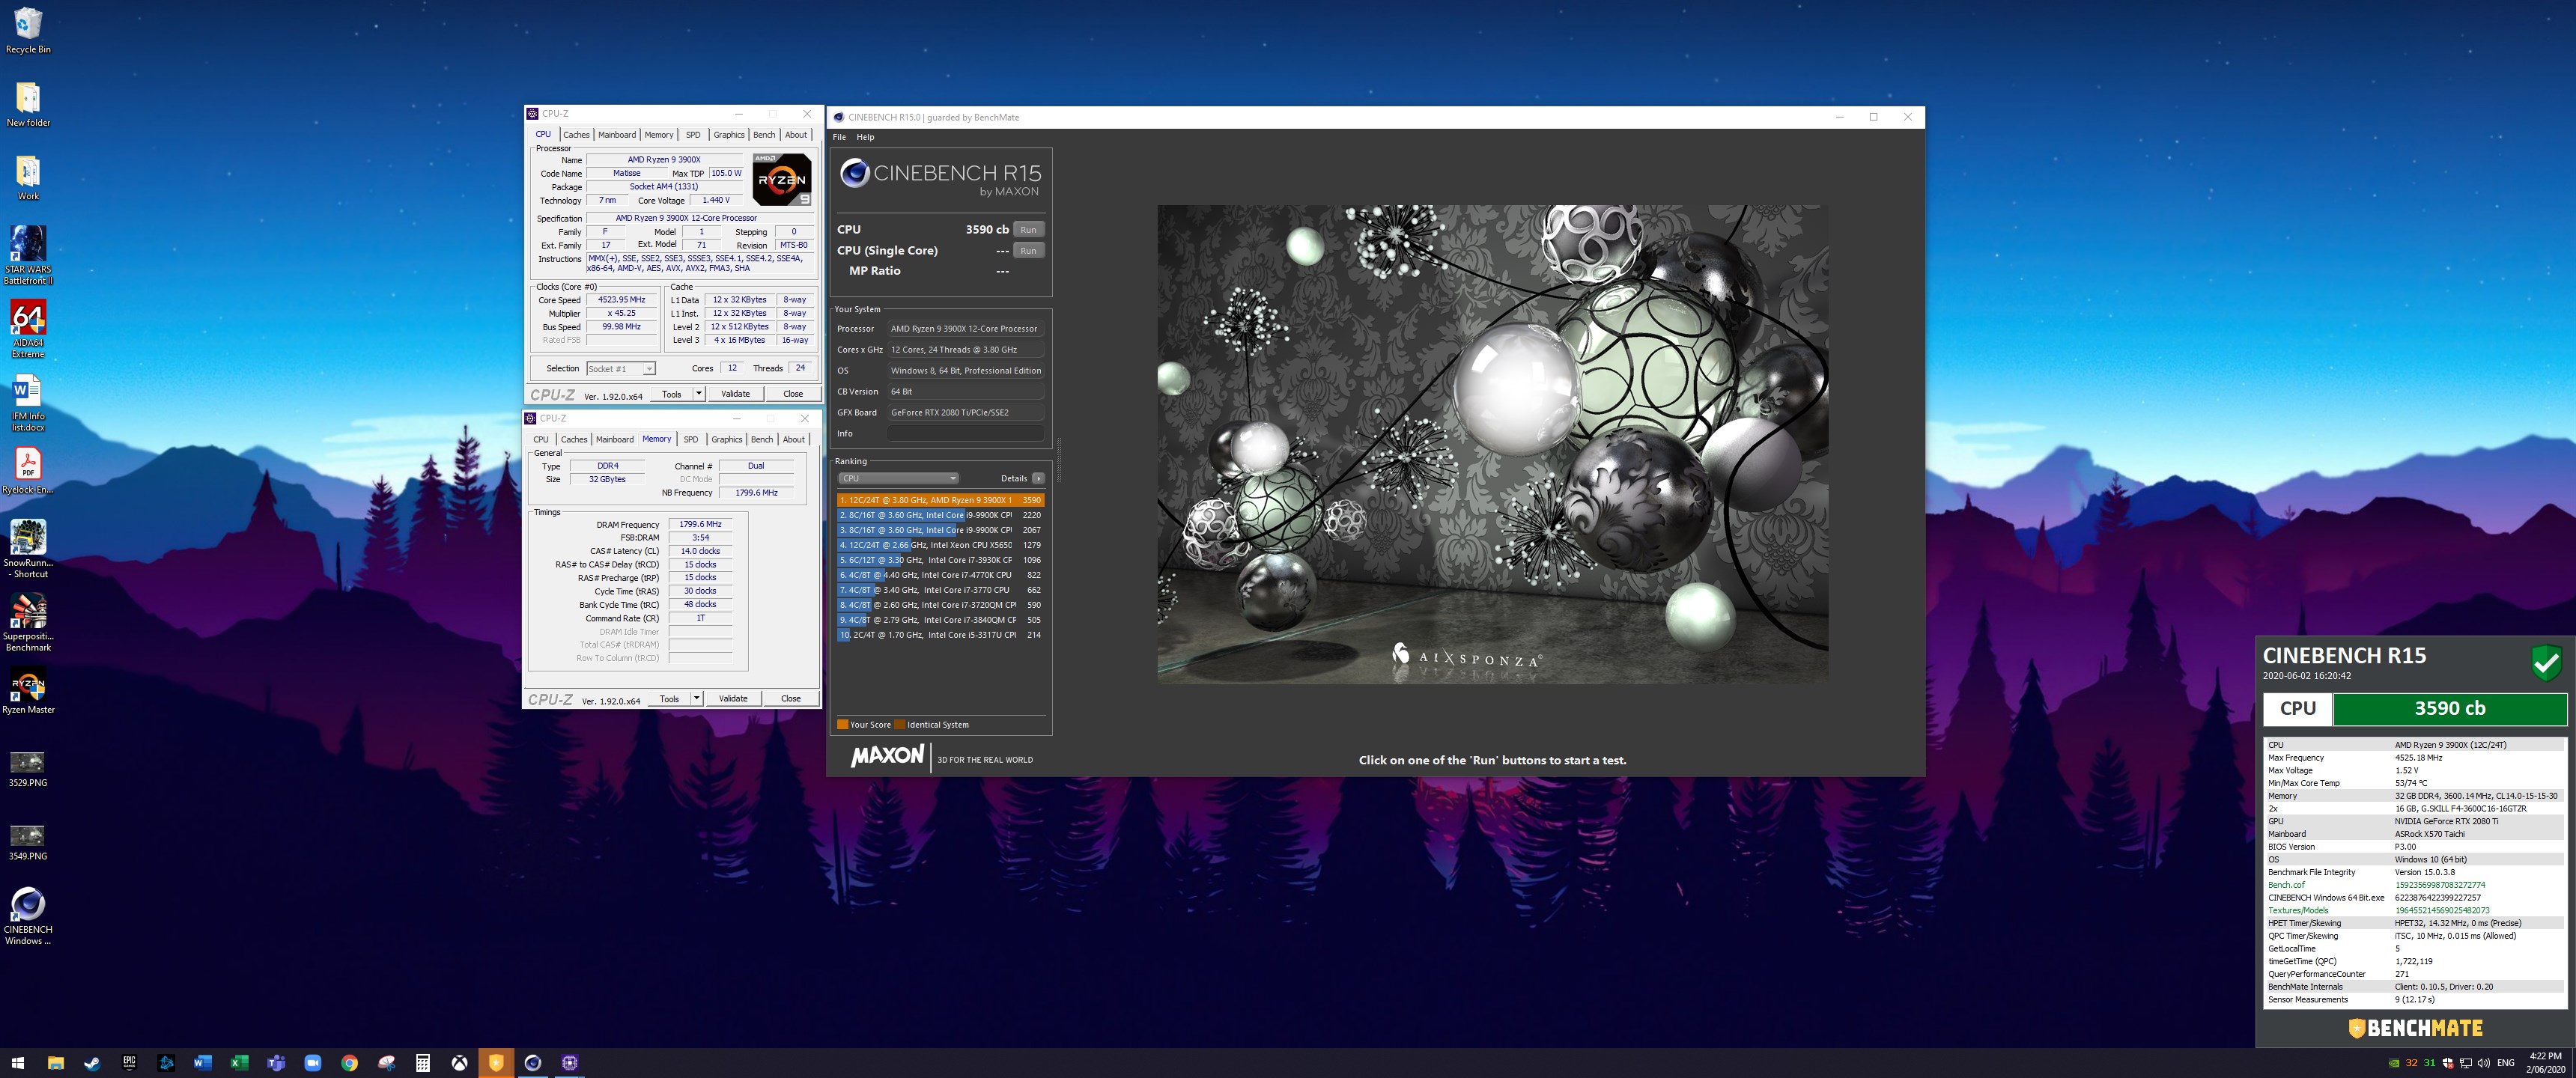The width and height of the screenshot is (2576, 1078).
Task: Switch to Cinebench in the taskbar
Action: tap(533, 1063)
